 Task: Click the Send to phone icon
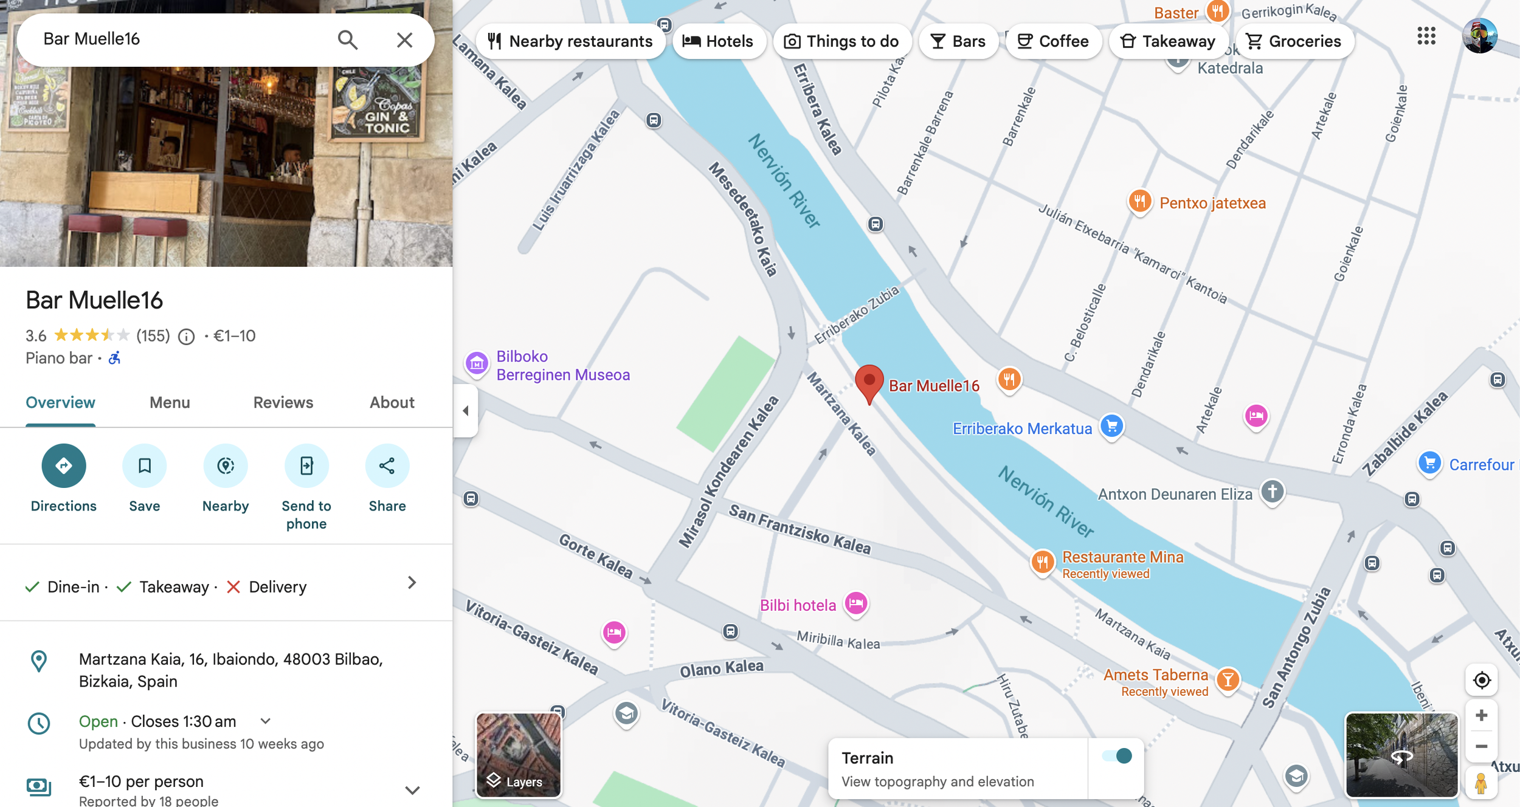(x=306, y=465)
